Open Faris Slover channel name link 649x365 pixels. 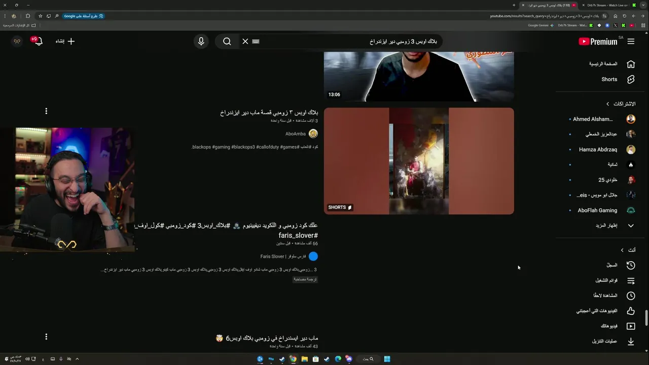point(283,257)
